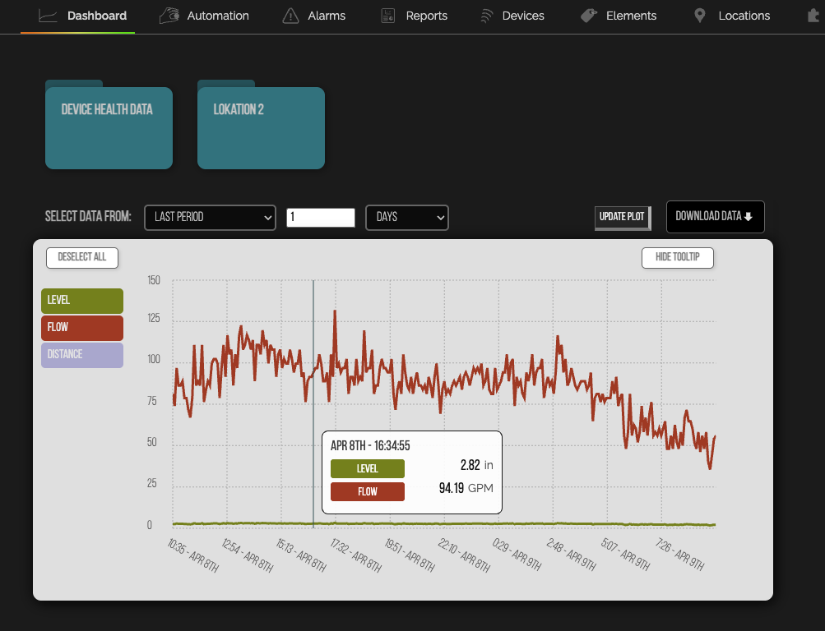This screenshot has height=631, width=825.
Task: Click the 2:48 - Apr 9th axis label
Action: (572, 554)
